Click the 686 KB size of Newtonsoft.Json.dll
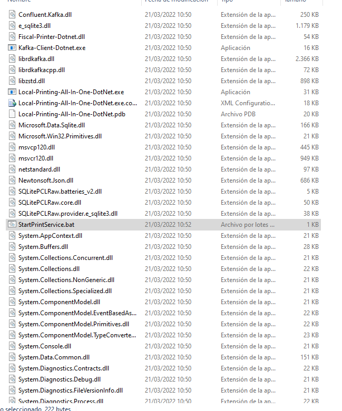The image size is (342, 411). click(x=309, y=181)
